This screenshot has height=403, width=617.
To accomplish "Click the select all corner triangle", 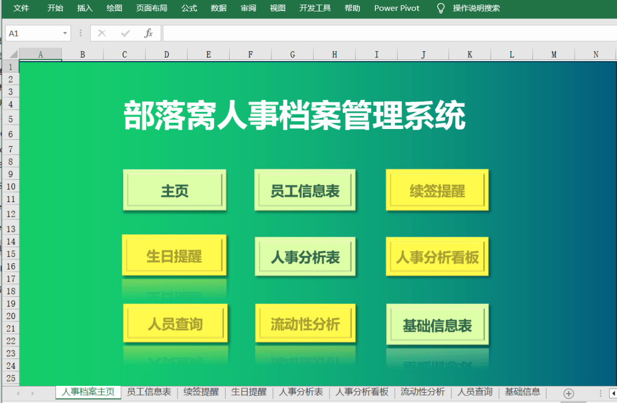I will pos(12,55).
